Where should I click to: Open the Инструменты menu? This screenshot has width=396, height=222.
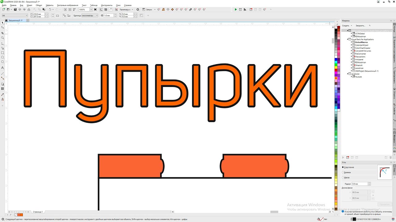tap(106, 5)
